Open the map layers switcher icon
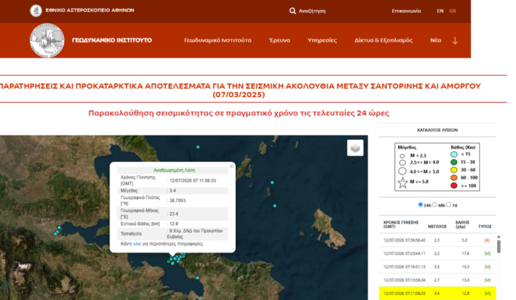 355,148
